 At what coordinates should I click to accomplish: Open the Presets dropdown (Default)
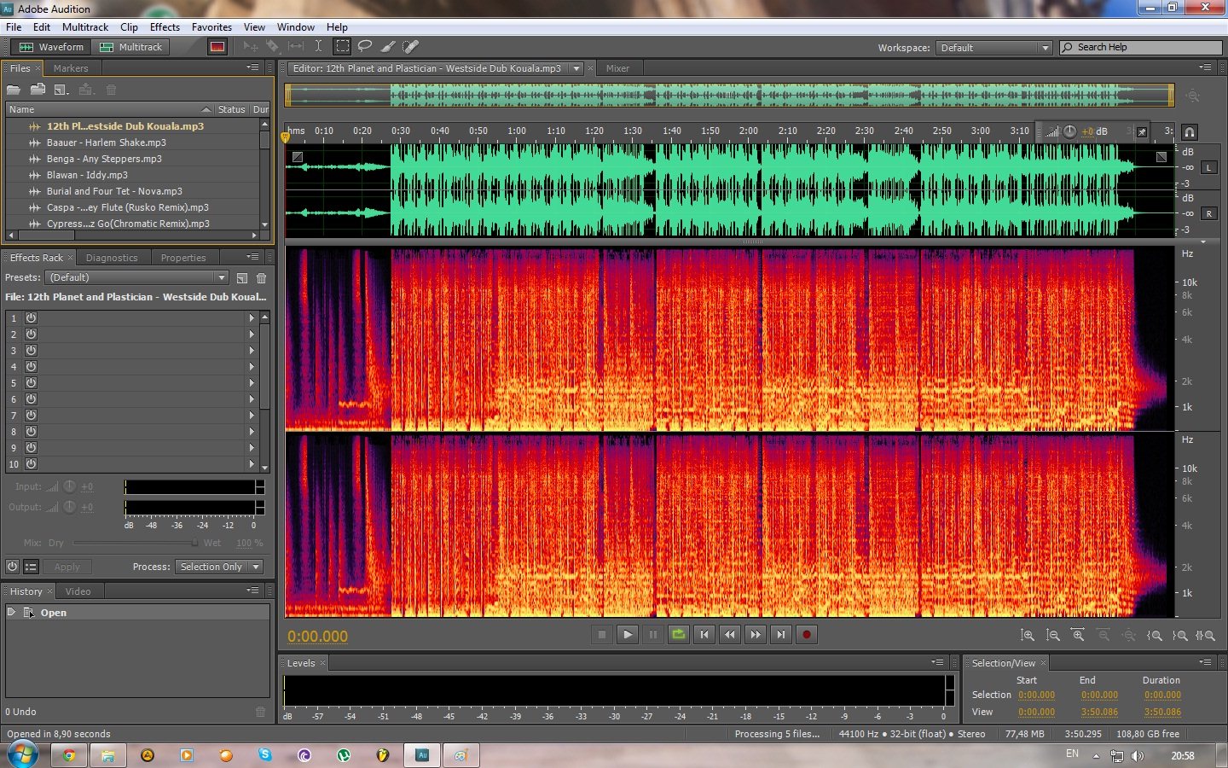click(x=137, y=277)
